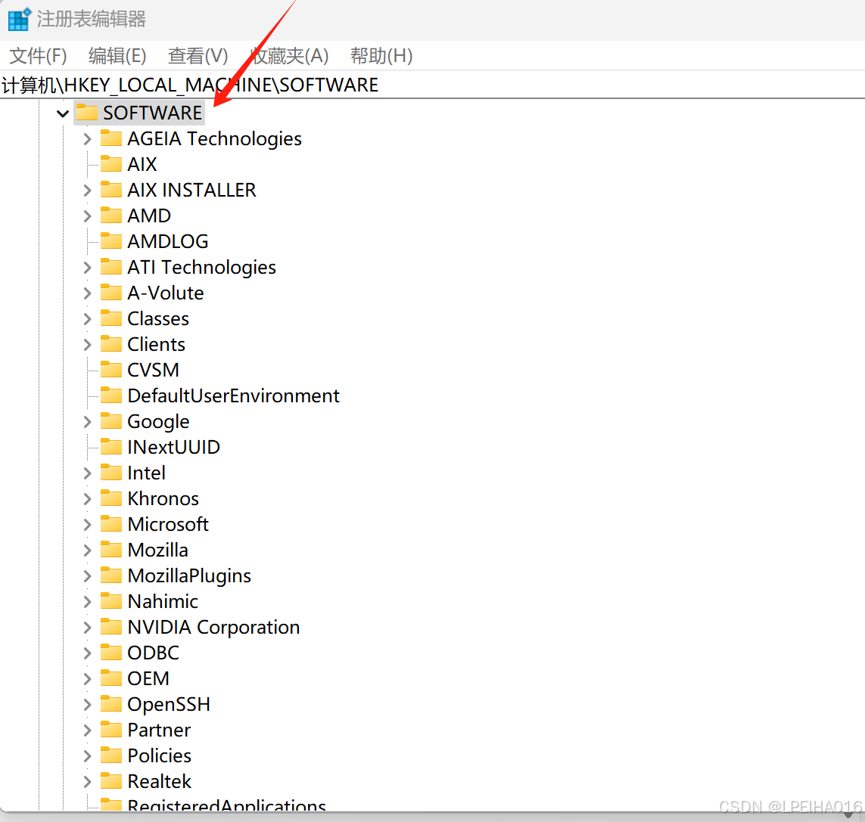Expand the AIX INSTALLER key
This screenshot has width=865, height=822.
[87, 191]
